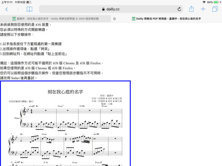Screen dimensions: 222x166
Task: Close the active PDF 檢視器 tab
Action: pos(114,19)
